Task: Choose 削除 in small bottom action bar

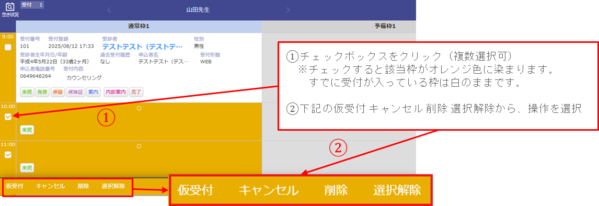Action: [83, 187]
